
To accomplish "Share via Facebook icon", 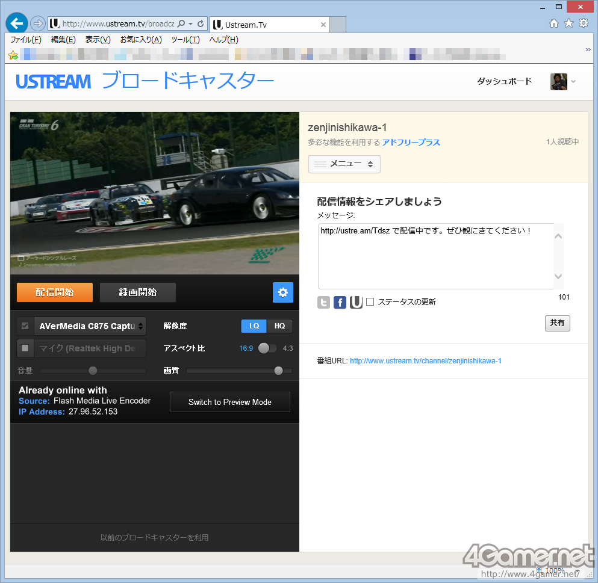I will point(340,303).
